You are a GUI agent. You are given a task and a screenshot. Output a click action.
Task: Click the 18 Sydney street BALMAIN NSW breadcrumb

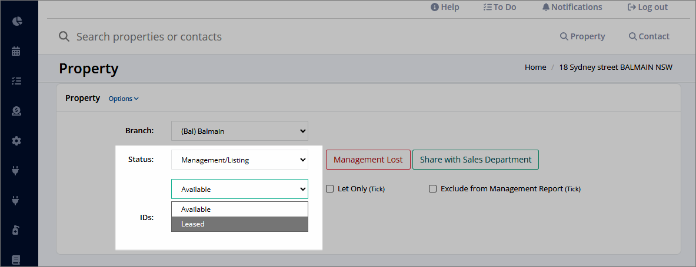(x=615, y=67)
